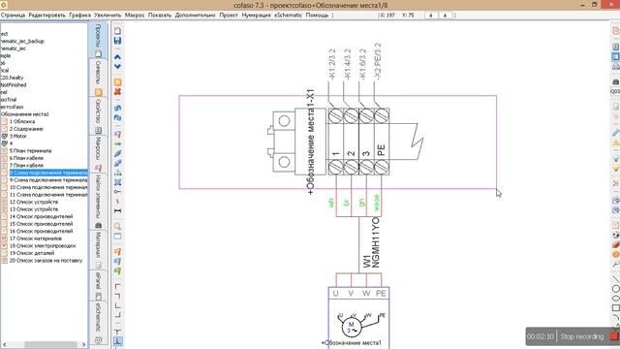Viewport: 620px width, 349px height.
Task: Select page 14 Список проводителей
Action: (41, 216)
